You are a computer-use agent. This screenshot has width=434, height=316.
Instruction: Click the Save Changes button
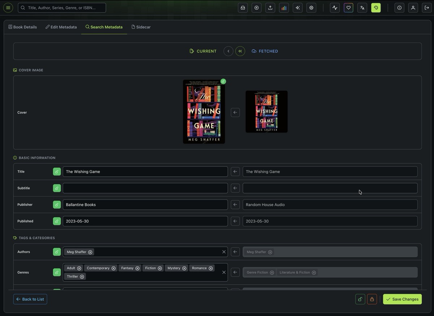tap(402, 299)
